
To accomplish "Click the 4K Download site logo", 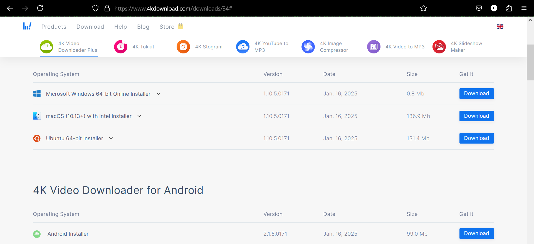I will 27,26.
